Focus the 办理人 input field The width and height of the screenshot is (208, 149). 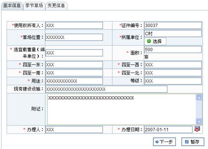coord(74,129)
